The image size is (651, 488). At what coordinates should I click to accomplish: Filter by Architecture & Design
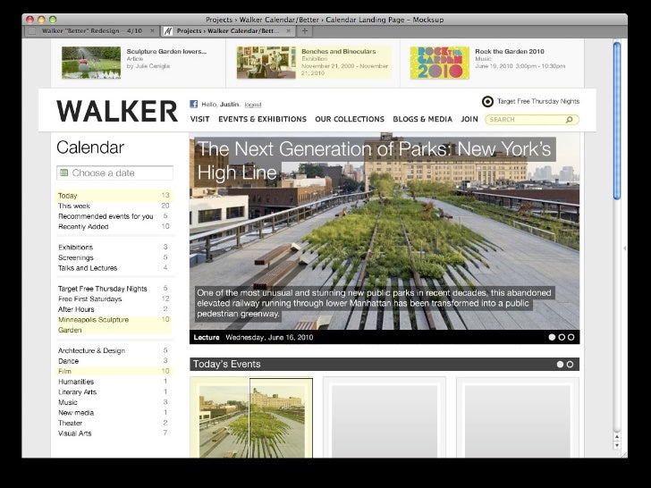coord(114,350)
